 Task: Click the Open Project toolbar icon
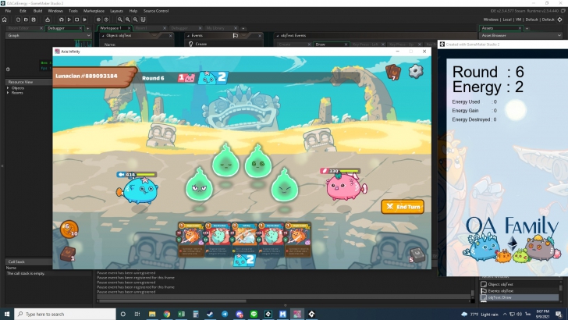[26, 20]
